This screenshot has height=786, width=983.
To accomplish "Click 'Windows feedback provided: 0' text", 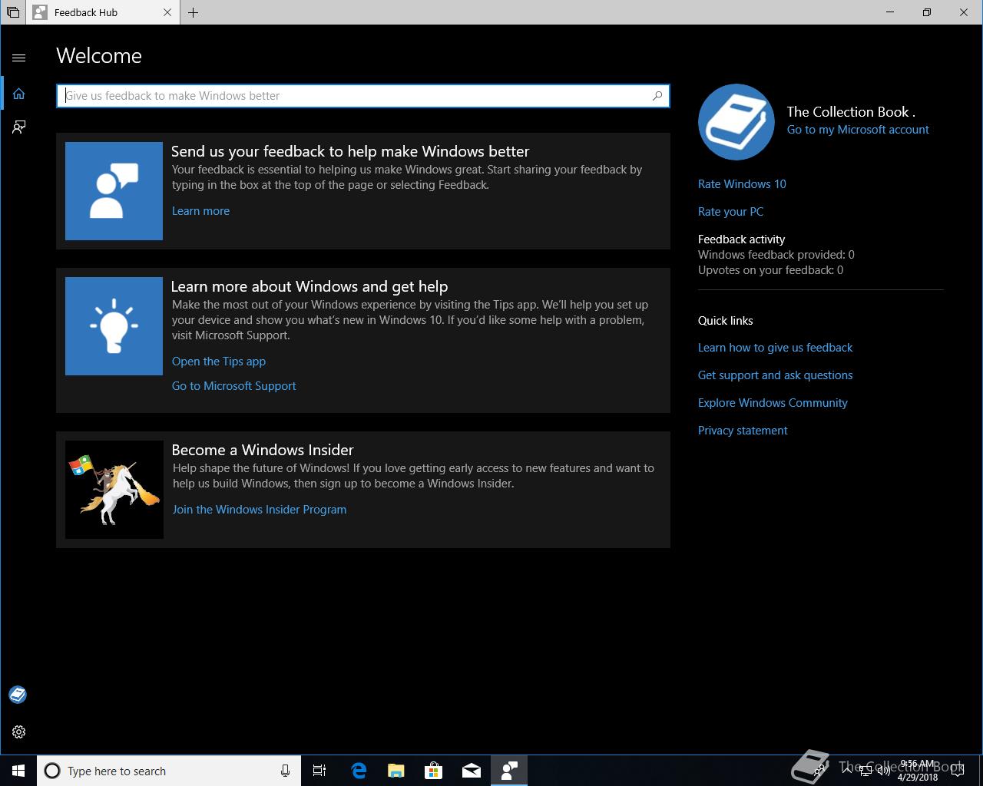I will click(x=776, y=255).
